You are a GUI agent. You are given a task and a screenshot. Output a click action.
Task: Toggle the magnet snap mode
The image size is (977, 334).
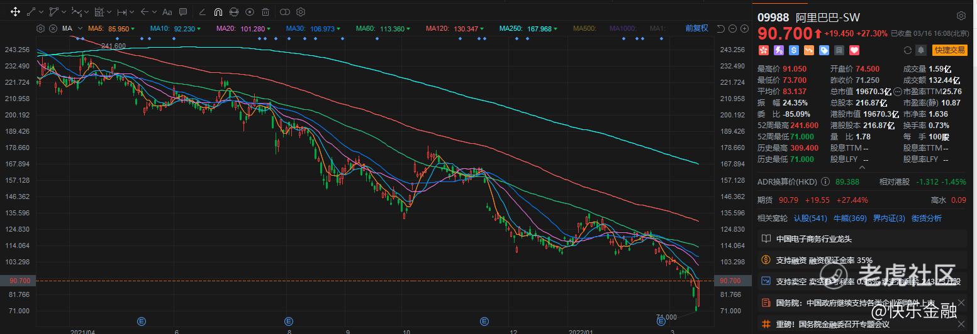pyautogui.click(x=218, y=11)
